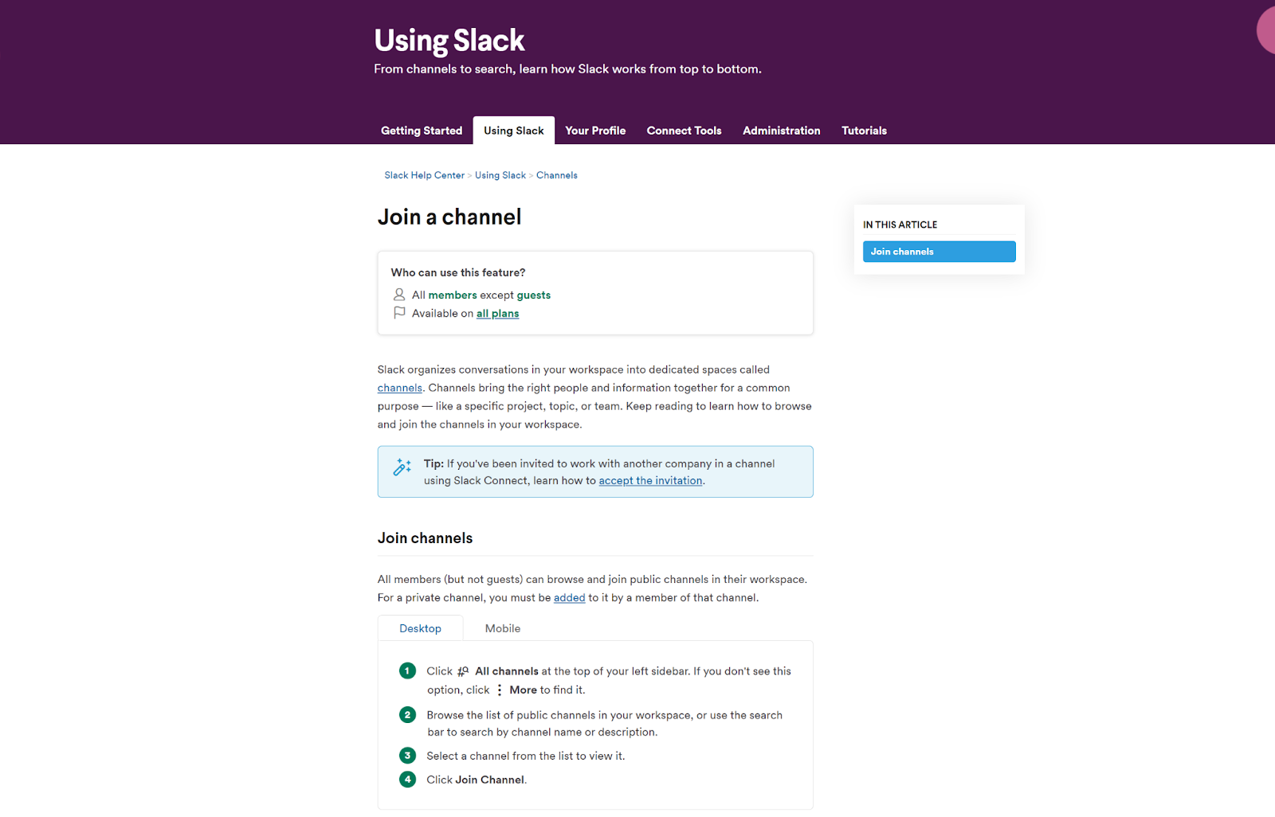Click the magic wand icon in the Tip box
Viewport: 1275px width, 817px height.
401,467
